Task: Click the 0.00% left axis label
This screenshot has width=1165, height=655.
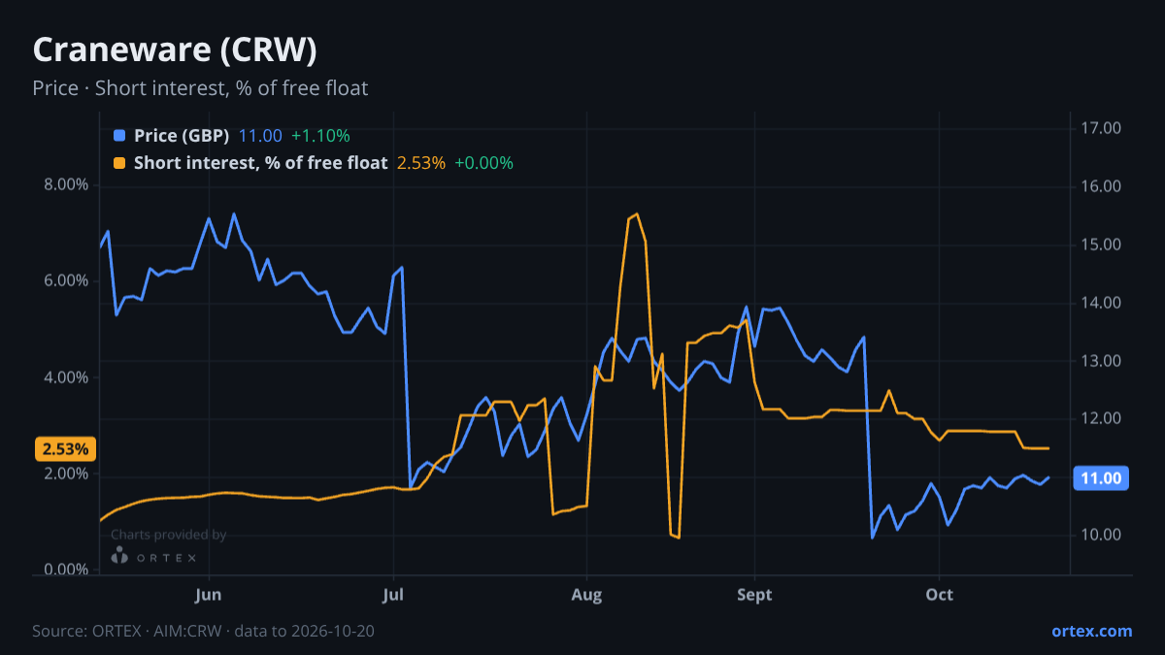Action: coord(66,570)
